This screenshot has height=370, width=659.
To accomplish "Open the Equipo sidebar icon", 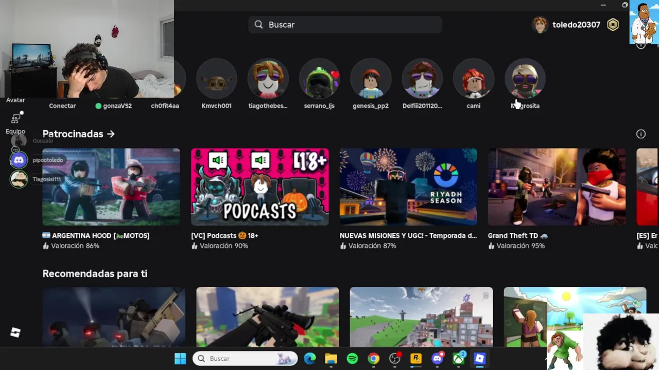I will coord(15,119).
